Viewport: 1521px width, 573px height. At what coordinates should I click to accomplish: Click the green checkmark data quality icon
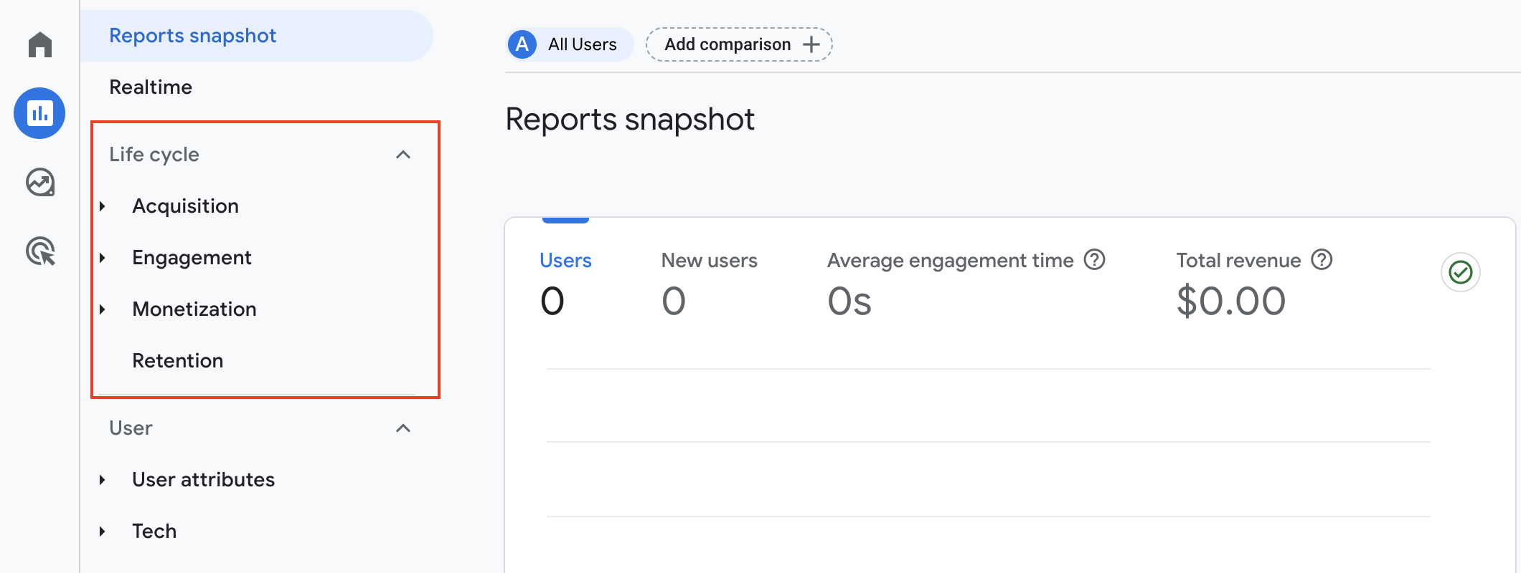tap(1461, 272)
